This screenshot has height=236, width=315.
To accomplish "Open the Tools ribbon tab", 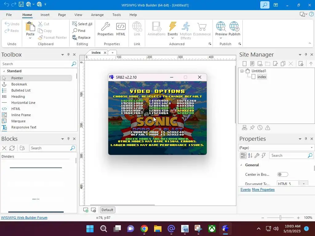I will coord(117,15).
